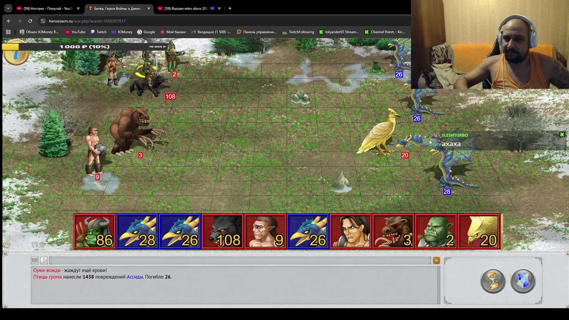Open the Обмен ЮMoney bookmark
Viewport: 569px width, 320px height.
click(x=39, y=32)
